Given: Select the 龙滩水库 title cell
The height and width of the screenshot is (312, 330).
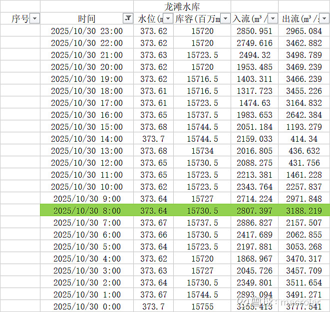Looking at the screenshot, I should point(182,6).
